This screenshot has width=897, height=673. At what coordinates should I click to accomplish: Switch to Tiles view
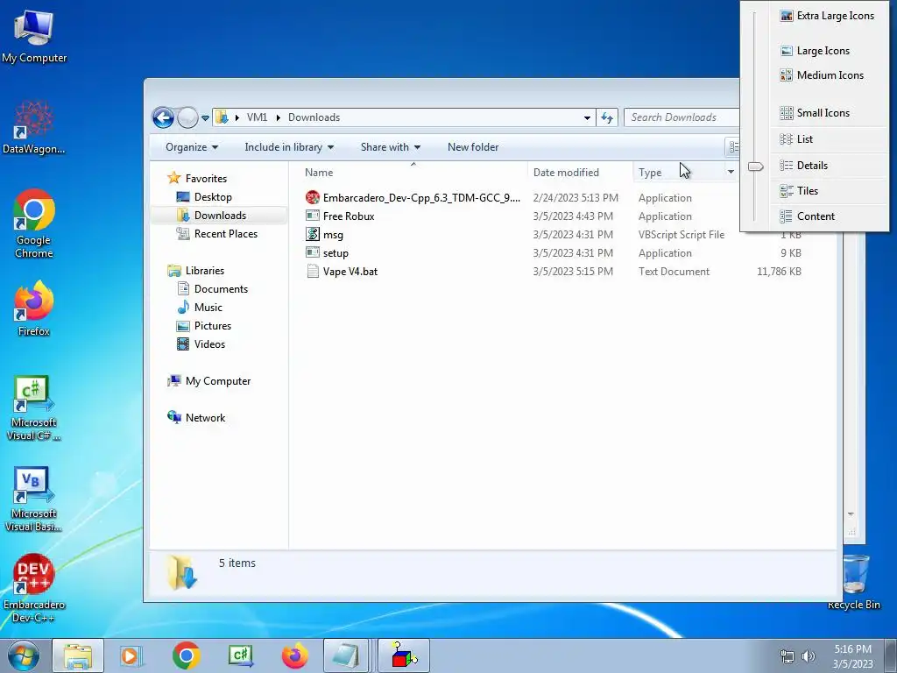(799, 191)
